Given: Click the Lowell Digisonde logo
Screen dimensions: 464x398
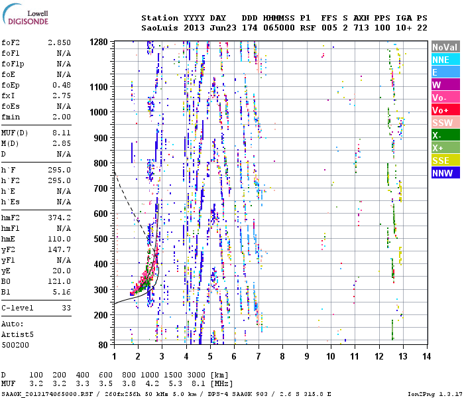Looking at the screenshot, I should pos(25,15).
